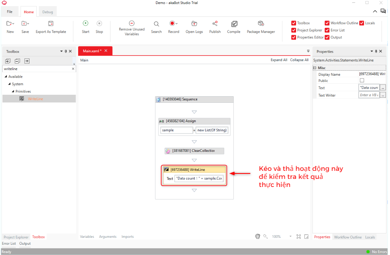390x255 pixels.
Task: Click the Toolbox collapse all icon
Action: (x=17, y=61)
